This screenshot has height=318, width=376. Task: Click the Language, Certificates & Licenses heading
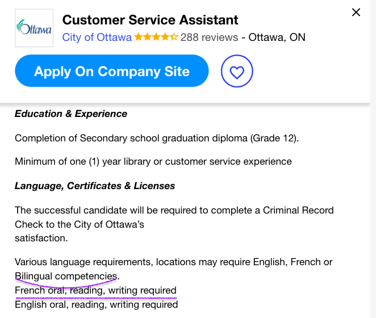(95, 186)
